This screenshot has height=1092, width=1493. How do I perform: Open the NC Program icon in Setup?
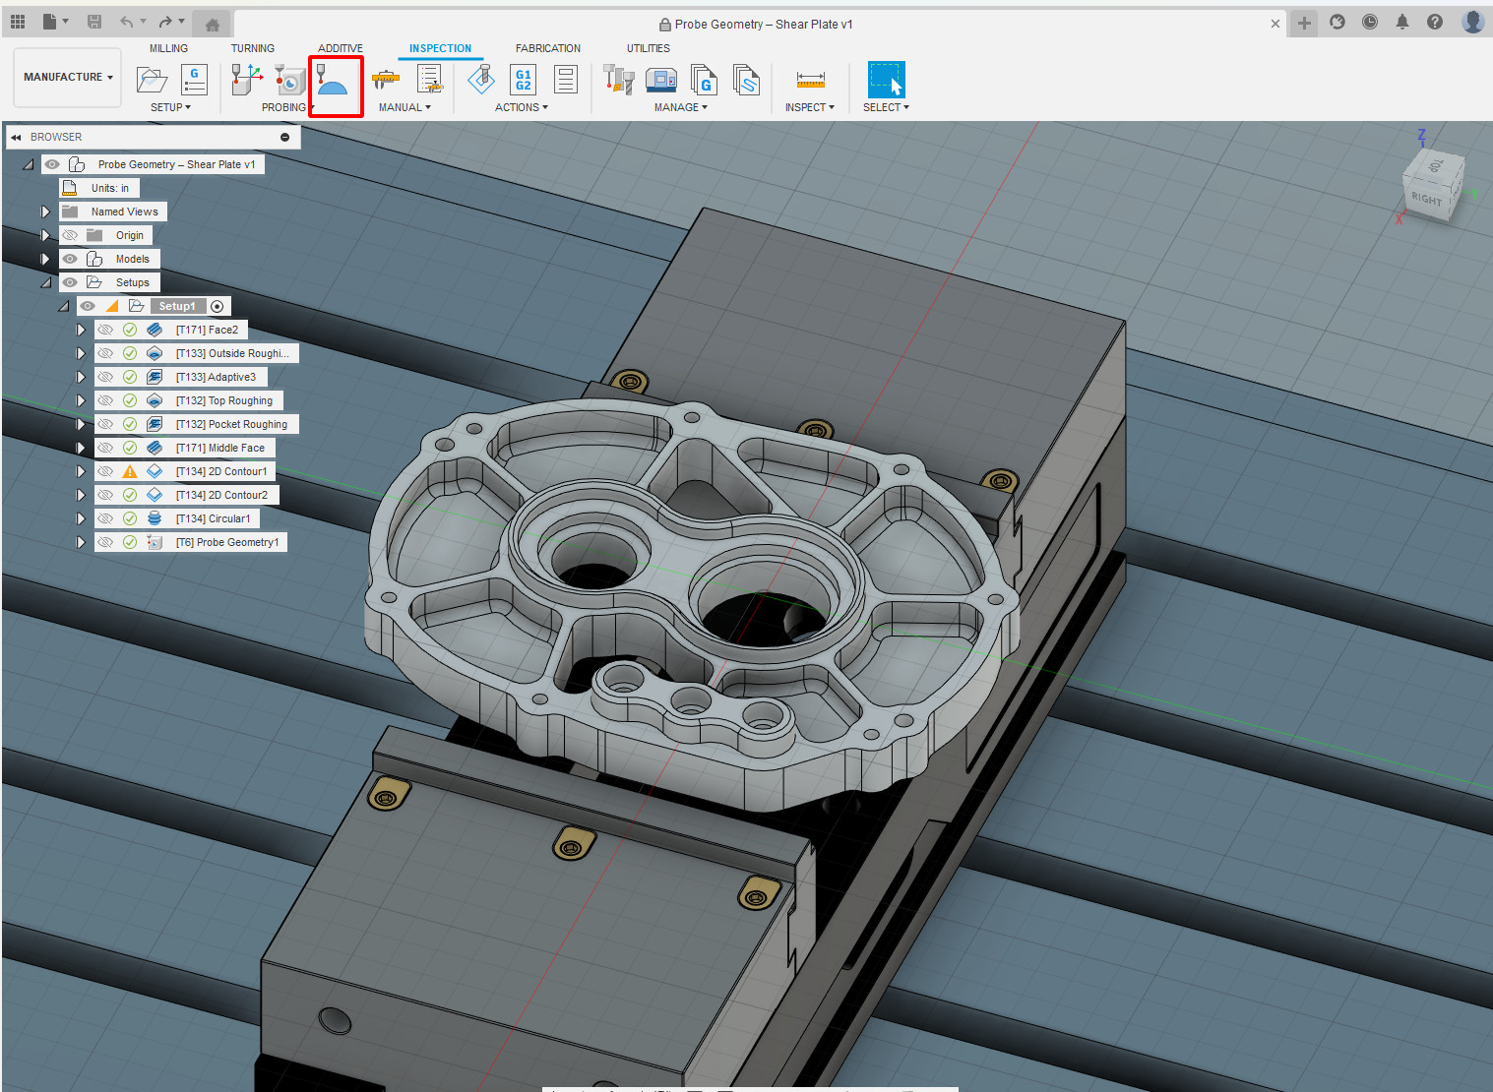pyautogui.click(x=194, y=79)
